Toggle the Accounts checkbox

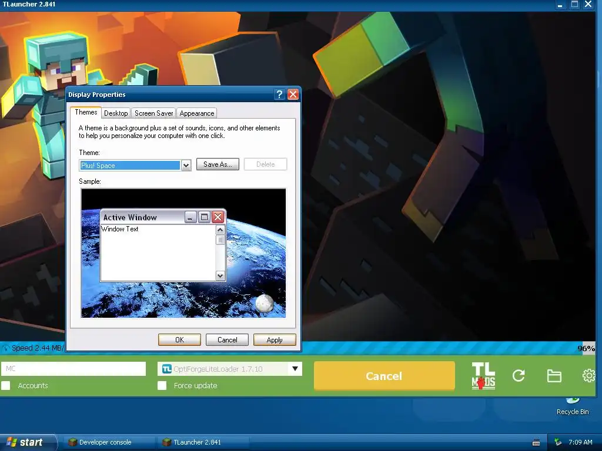click(6, 385)
